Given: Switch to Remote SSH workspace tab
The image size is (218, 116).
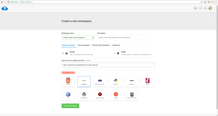Looking at the screenshot, I should (101, 45).
